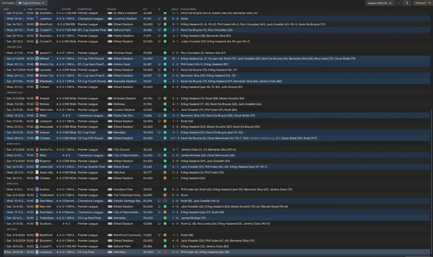Screen dimensions: 433x257
Task: Click the Aston Villa club badge
Action: [37, 172]
